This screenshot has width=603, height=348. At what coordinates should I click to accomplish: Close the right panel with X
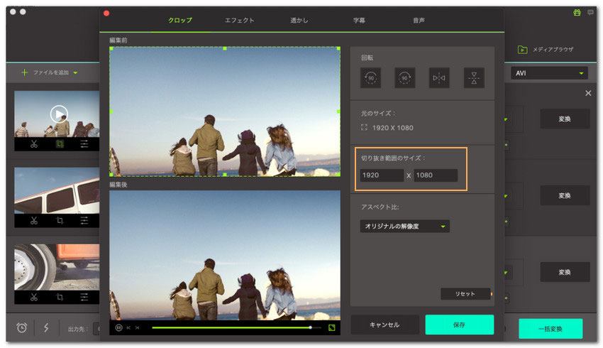(x=588, y=93)
